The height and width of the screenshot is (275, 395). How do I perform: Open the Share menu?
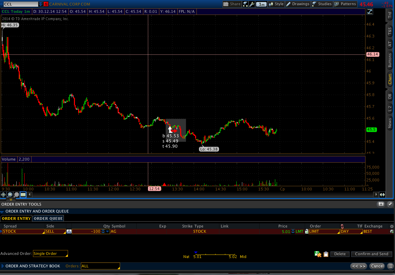point(232,4)
